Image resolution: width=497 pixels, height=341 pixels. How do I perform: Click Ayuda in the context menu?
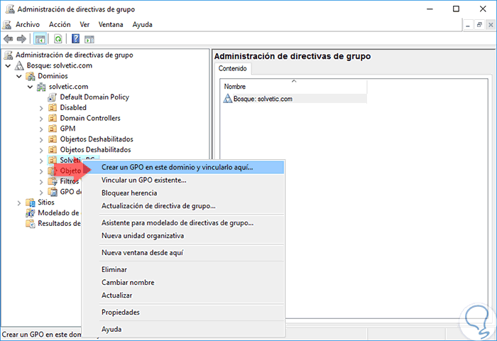coord(183,329)
